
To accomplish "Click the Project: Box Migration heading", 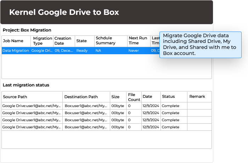I will point(27,30).
